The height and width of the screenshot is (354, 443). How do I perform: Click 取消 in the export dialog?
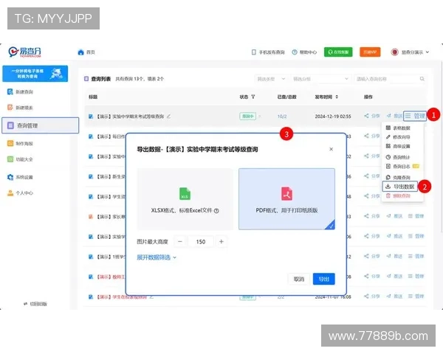[298, 279]
